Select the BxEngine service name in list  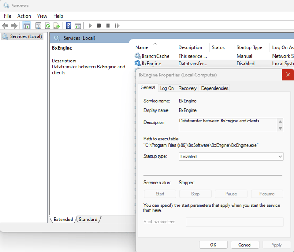click(151, 64)
